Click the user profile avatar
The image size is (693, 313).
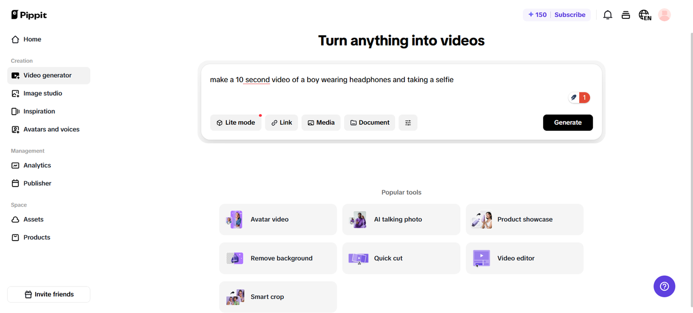coord(664,15)
